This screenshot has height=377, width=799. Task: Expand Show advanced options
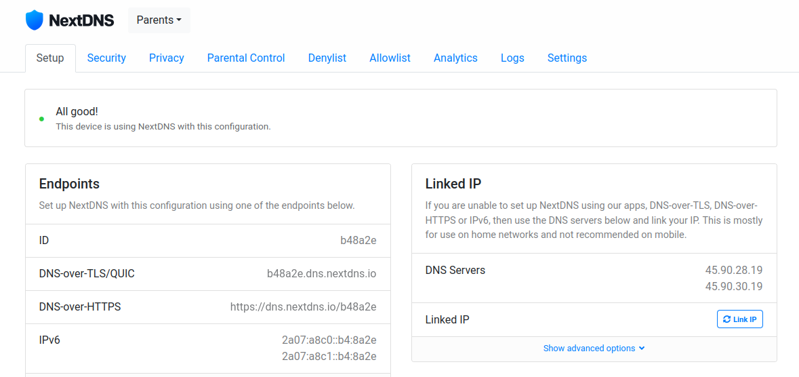[x=594, y=349]
